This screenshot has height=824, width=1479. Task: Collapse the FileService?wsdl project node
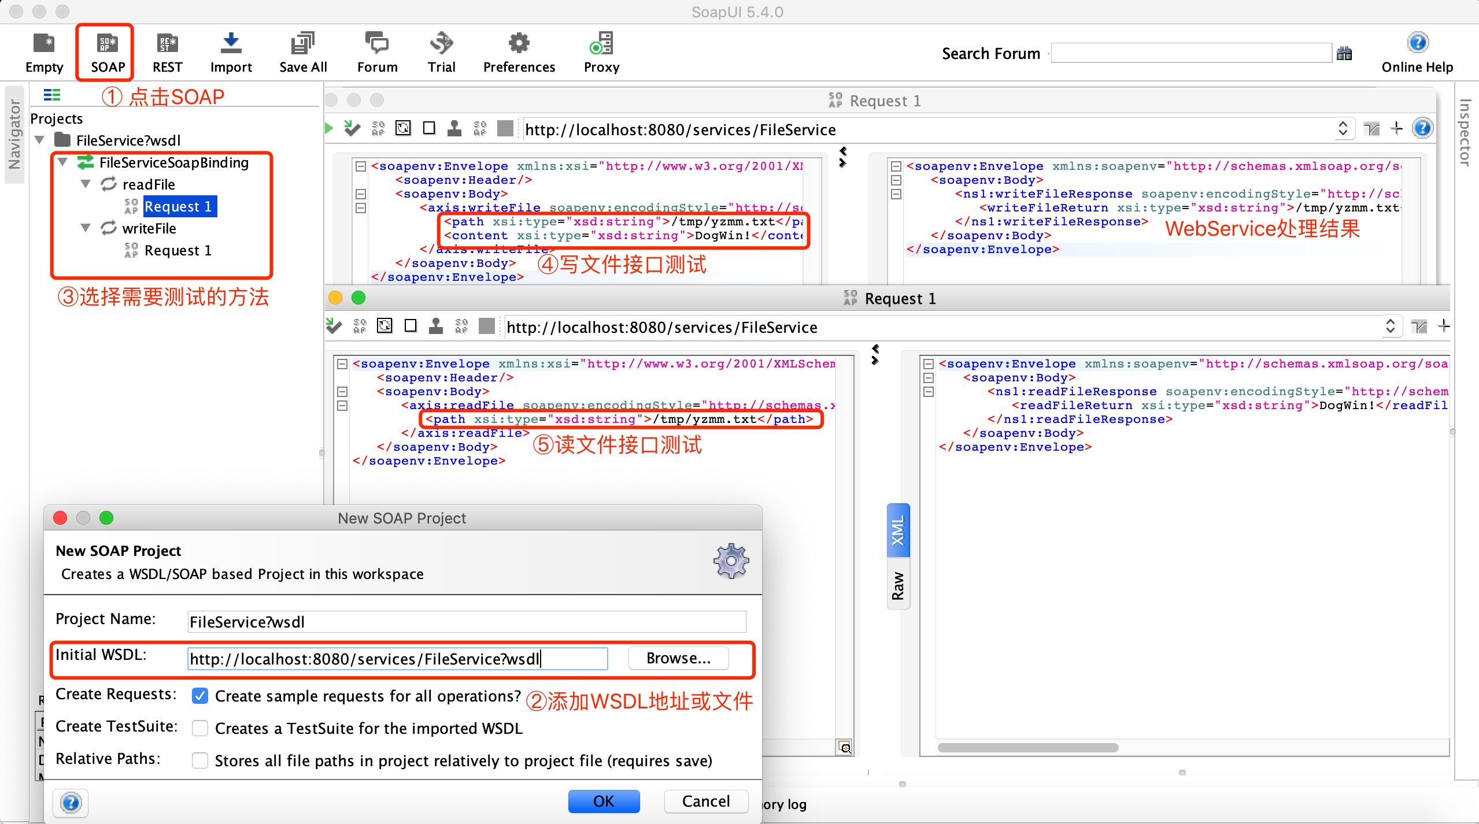40,140
